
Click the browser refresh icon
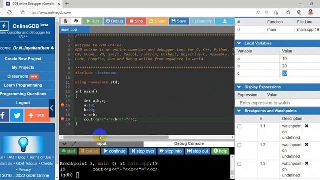[9, 12]
